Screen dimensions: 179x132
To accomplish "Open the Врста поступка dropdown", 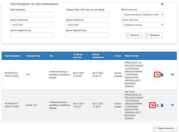I will click(x=143, y=15).
